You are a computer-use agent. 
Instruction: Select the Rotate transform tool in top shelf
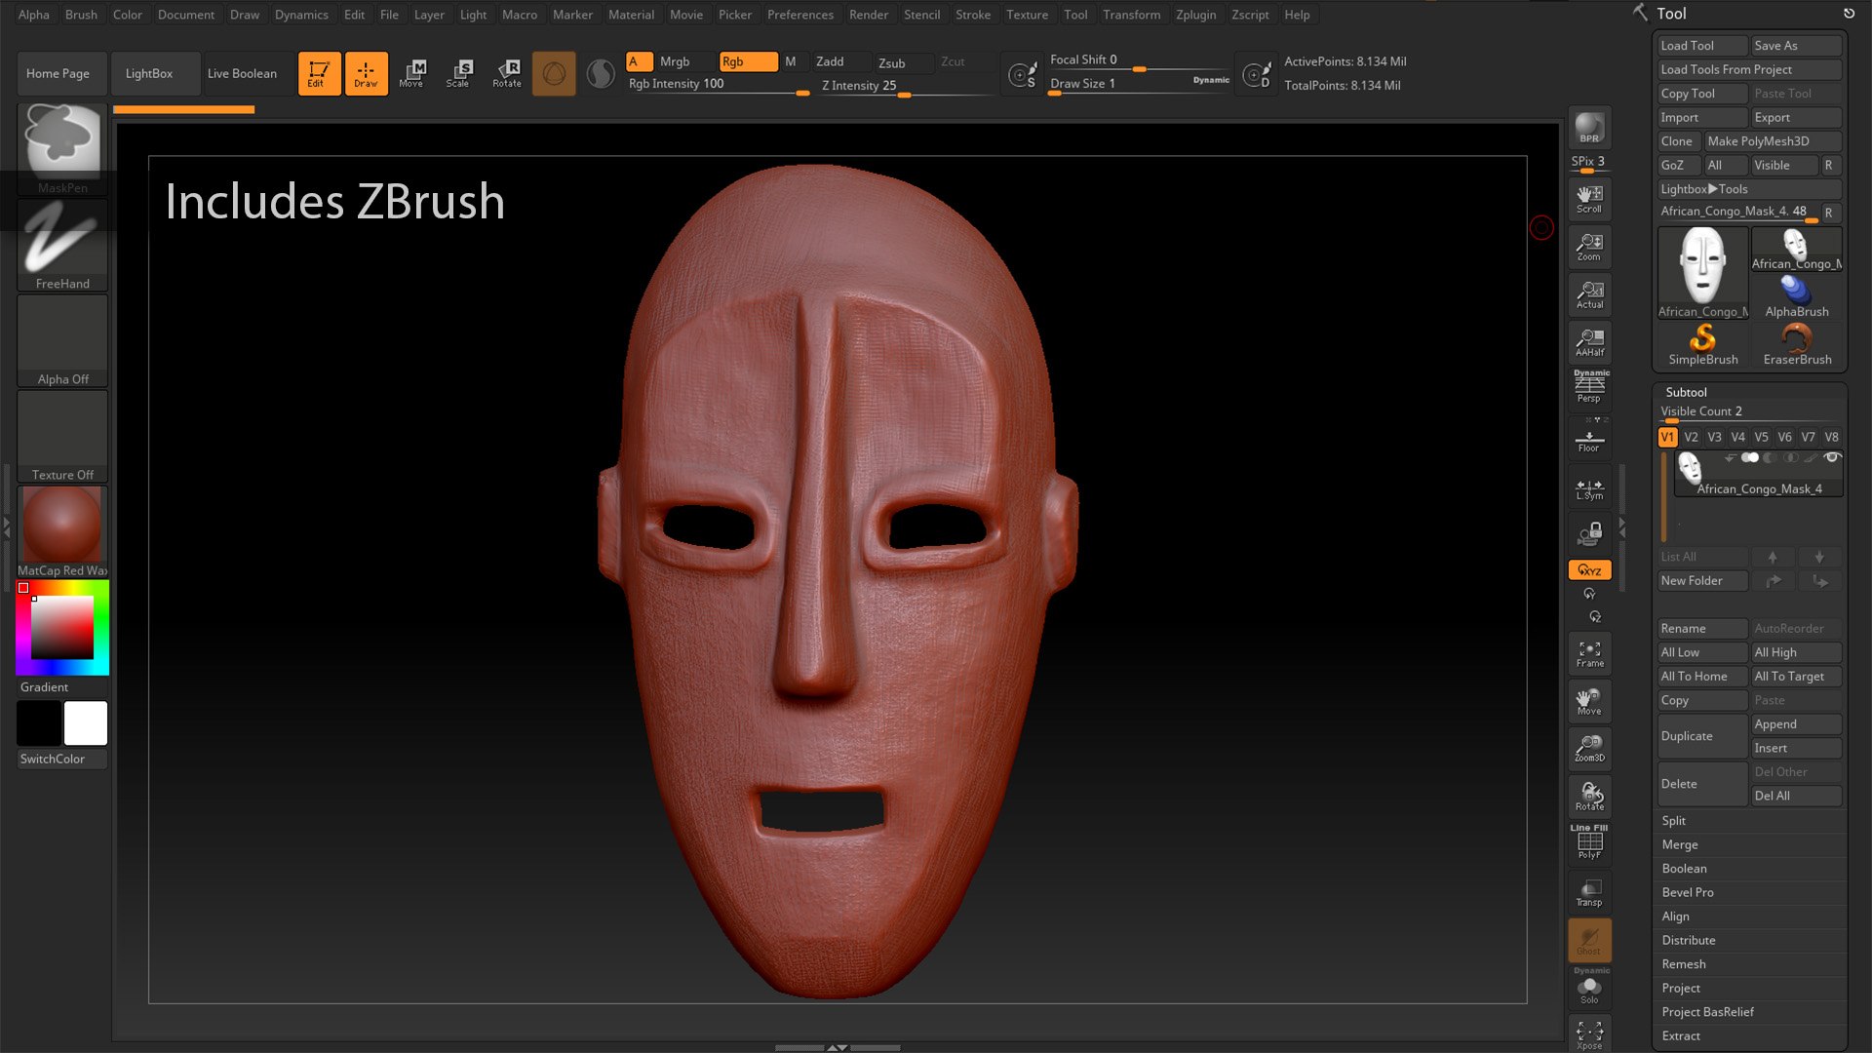(507, 73)
